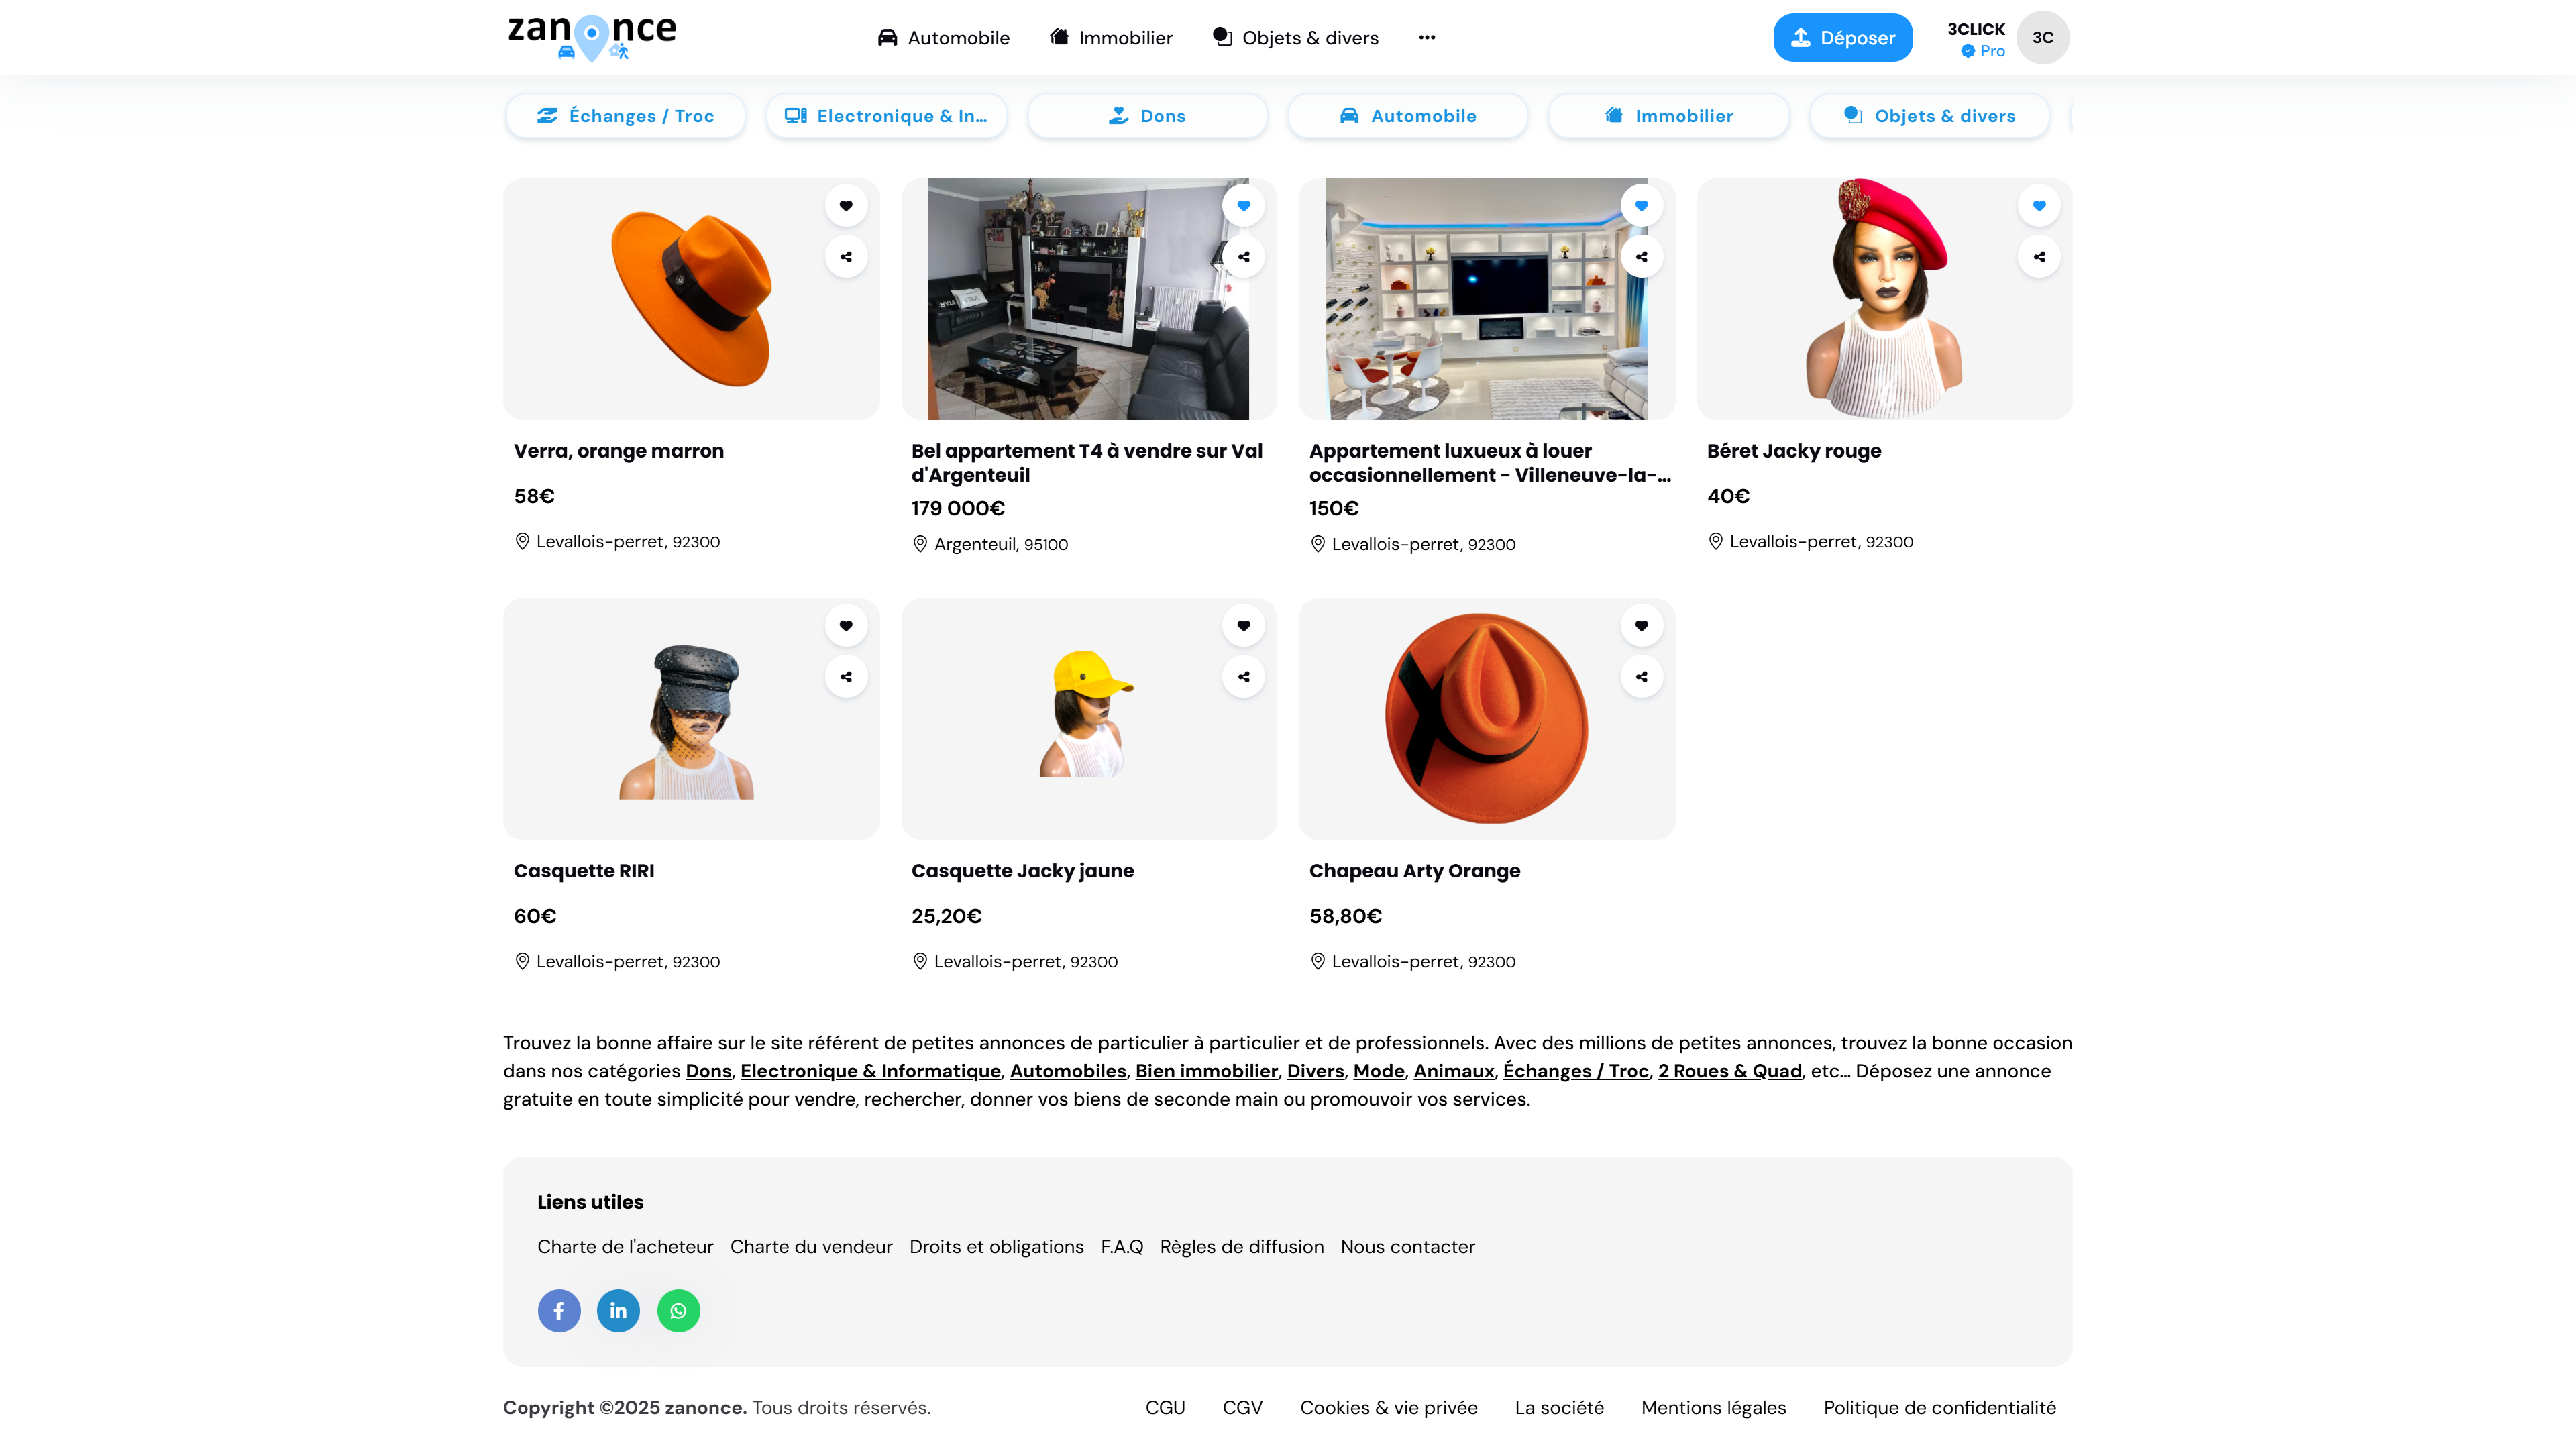Viewport: 2576px width, 1449px height.
Task: Select the Échanges / Troc category chip
Action: [x=625, y=116]
